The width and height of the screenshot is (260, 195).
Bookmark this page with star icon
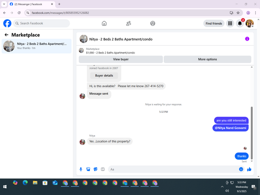point(238,13)
